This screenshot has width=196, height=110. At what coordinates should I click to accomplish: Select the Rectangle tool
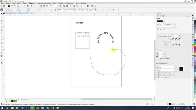coord(2,33)
